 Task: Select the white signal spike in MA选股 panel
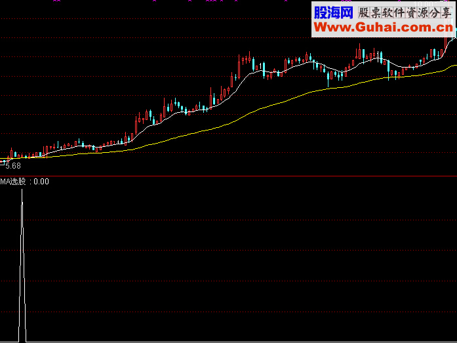tap(22, 265)
